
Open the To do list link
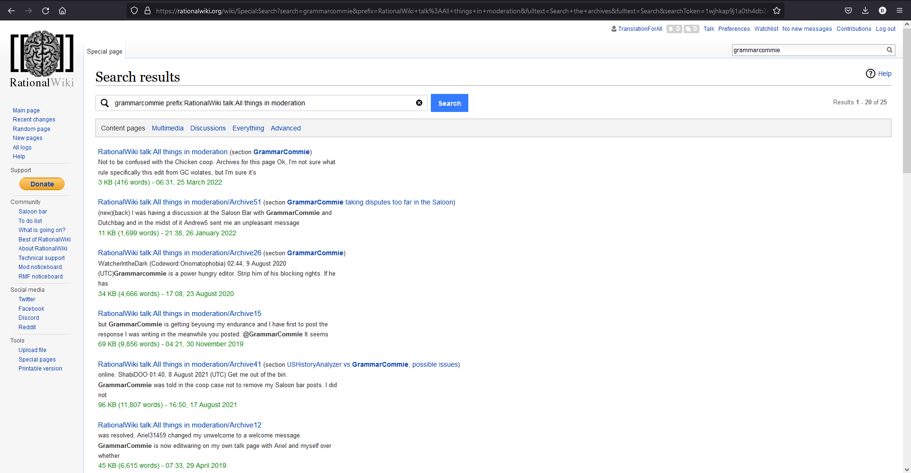tap(30, 221)
